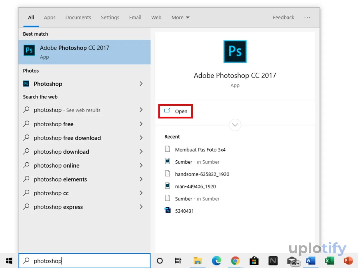Screen dimensions: 358x268
Task: Switch to the Web tab
Action: pos(156,17)
